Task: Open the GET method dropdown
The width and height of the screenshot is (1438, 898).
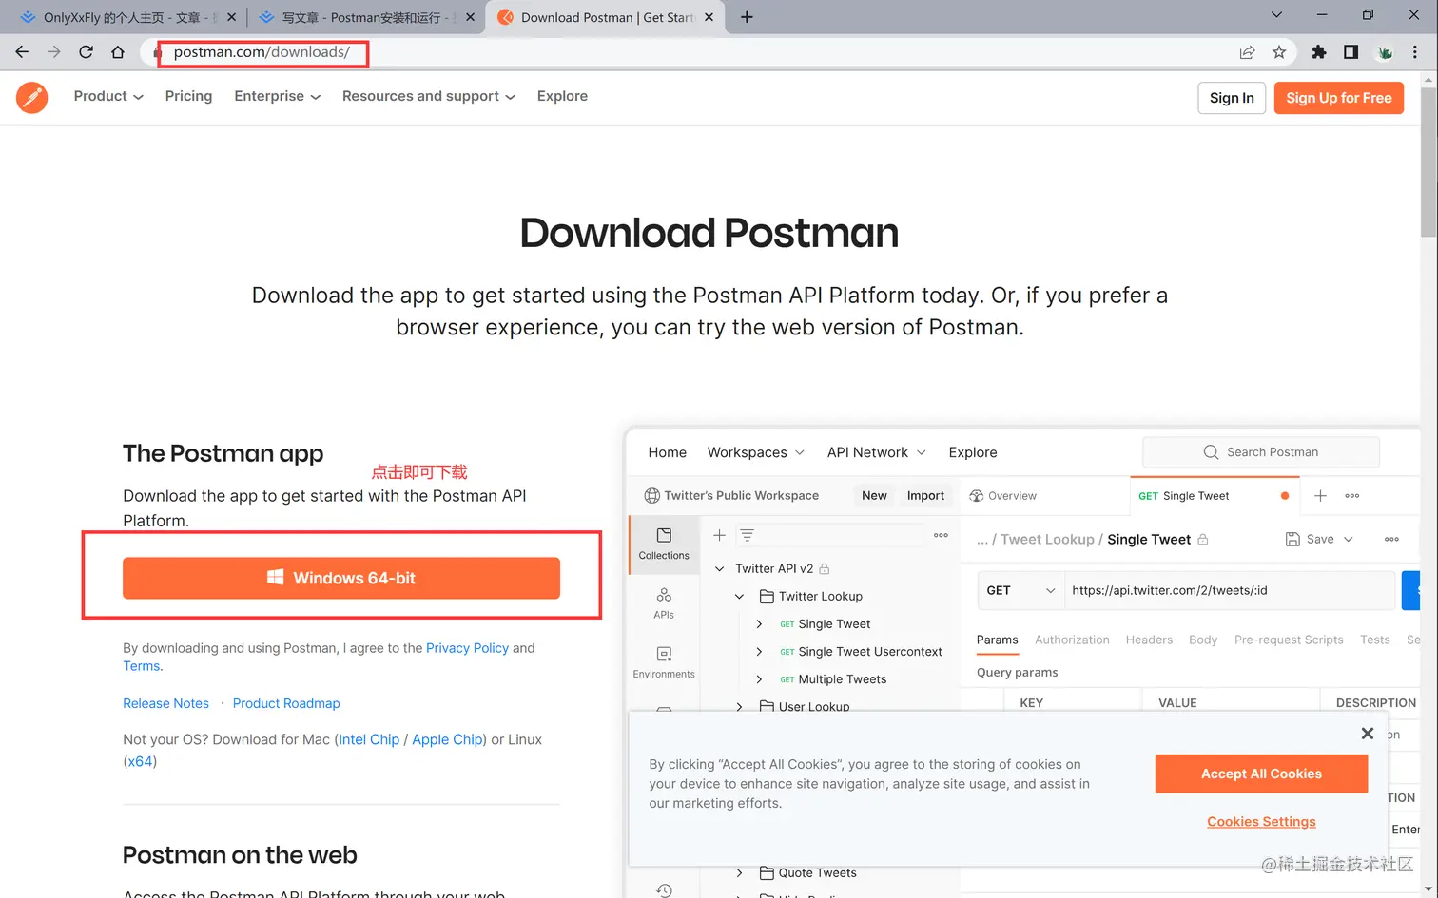Action: point(1020,590)
